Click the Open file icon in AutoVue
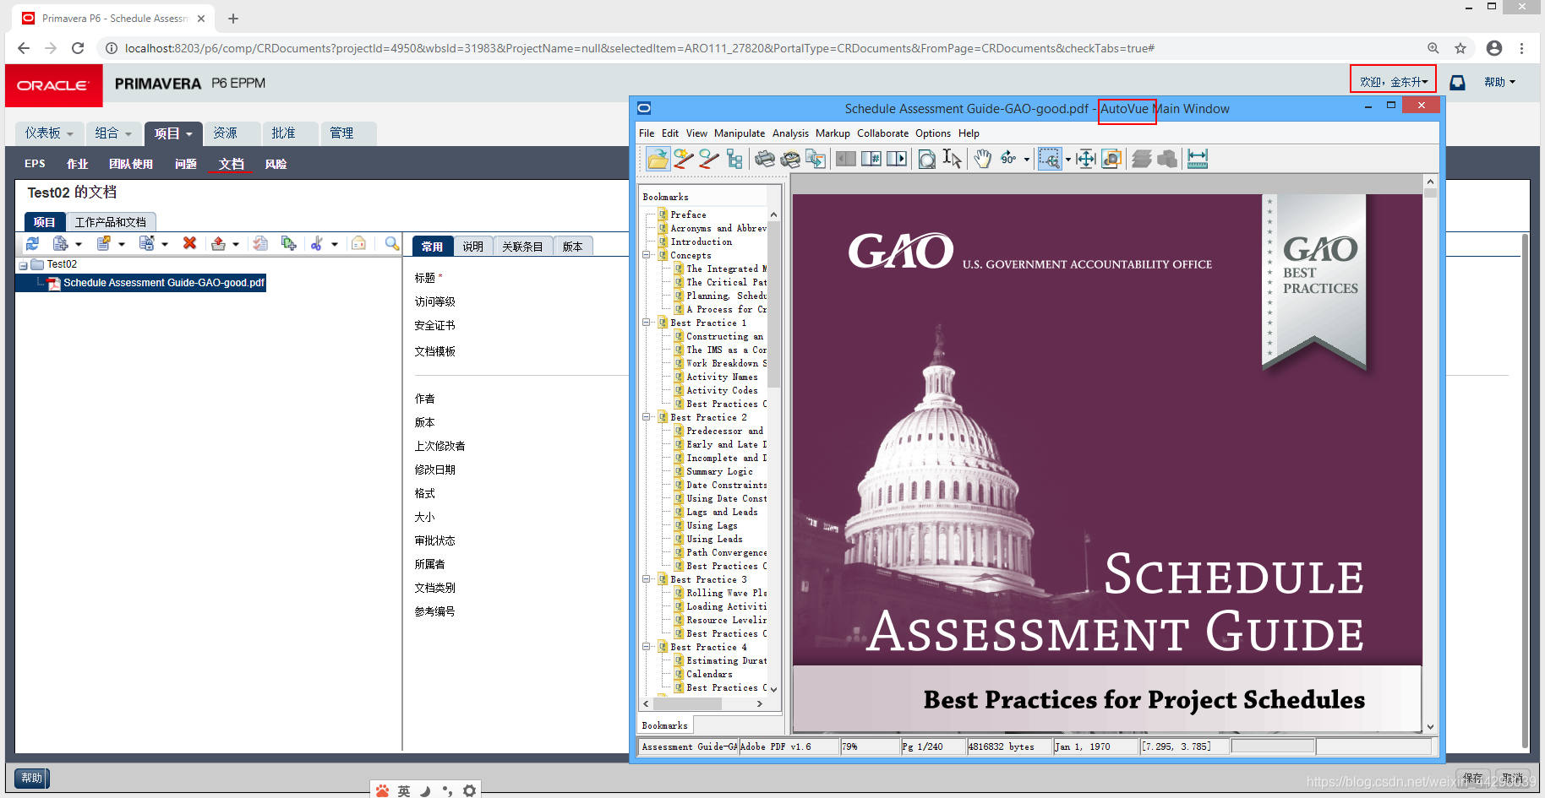The image size is (1545, 798). 658,159
